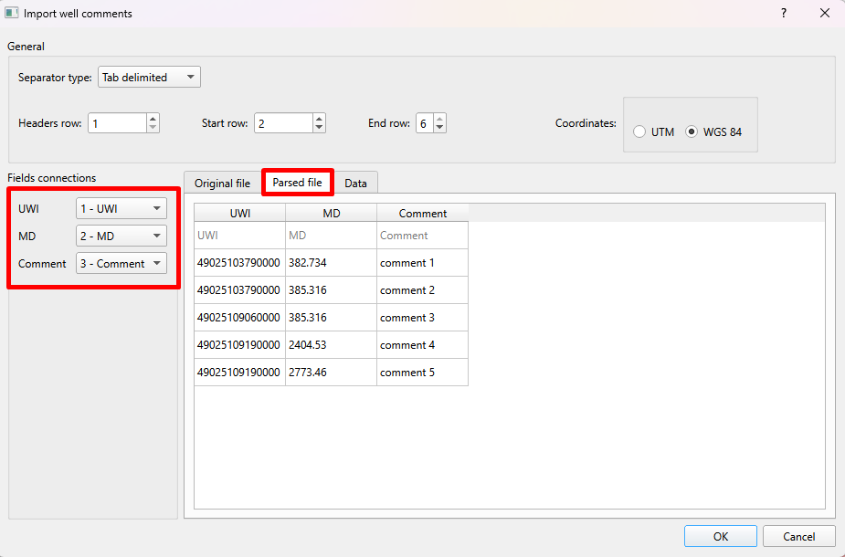Switch to the Data tab

356,183
